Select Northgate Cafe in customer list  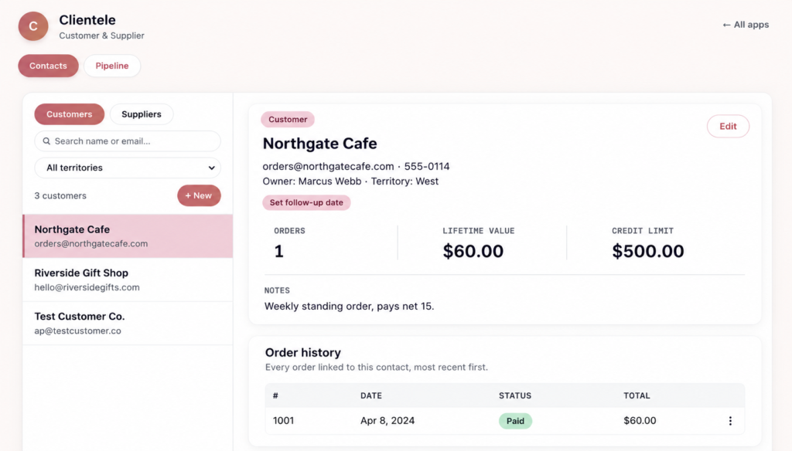[128, 236]
